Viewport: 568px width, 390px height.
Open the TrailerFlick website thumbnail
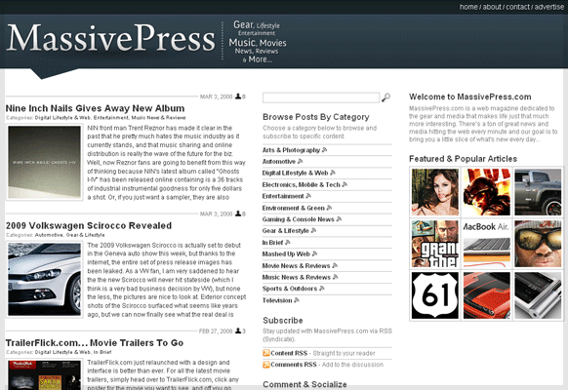tap(45, 374)
